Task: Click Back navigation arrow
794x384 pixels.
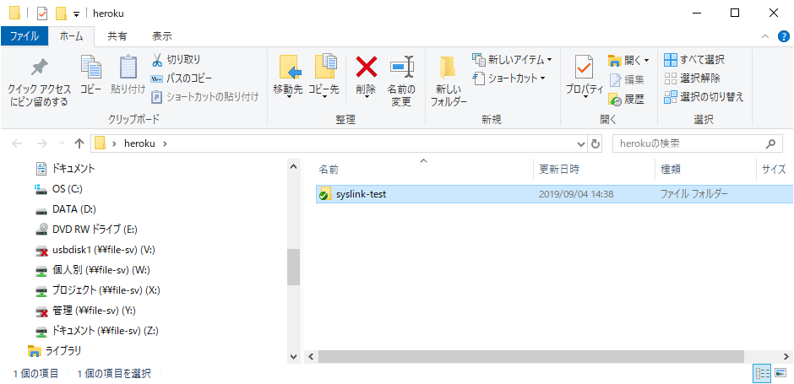Action: (17, 143)
